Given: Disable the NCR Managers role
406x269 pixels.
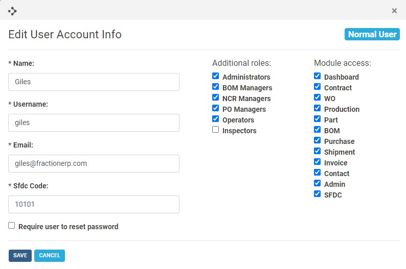Looking at the screenshot, I should tap(216, 98).
